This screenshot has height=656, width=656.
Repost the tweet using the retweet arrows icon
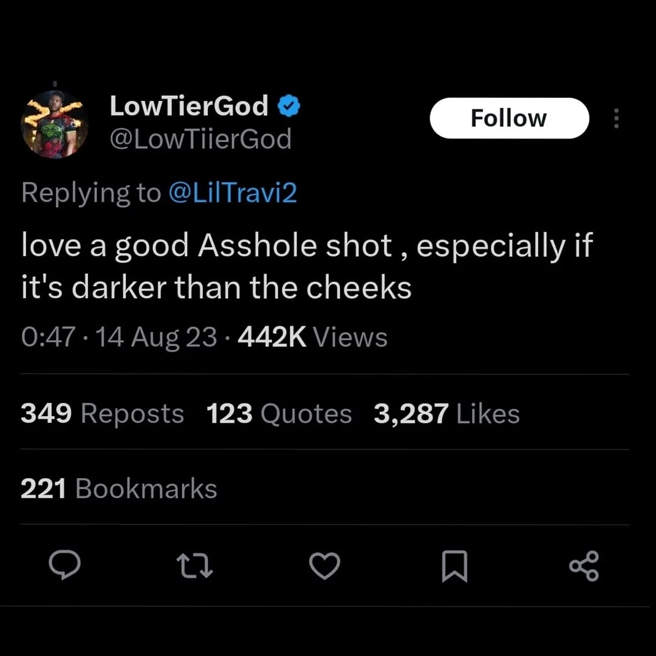[x=194, y=566]
